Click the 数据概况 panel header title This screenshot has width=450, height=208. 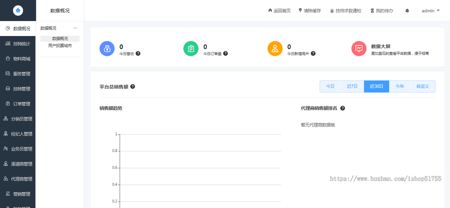(60, 11)
